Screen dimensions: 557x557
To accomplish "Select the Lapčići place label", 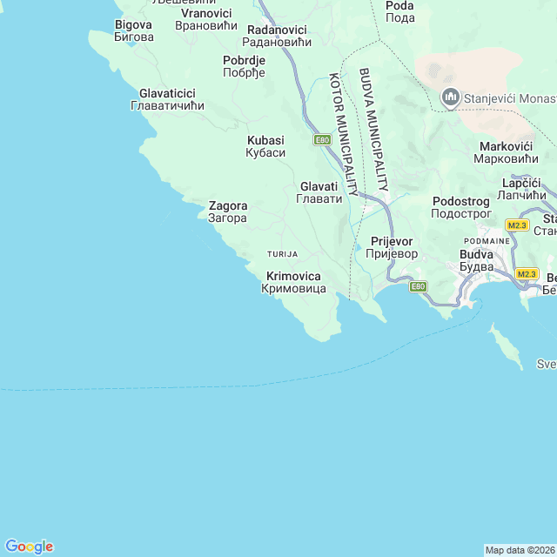I will (521, 189).
